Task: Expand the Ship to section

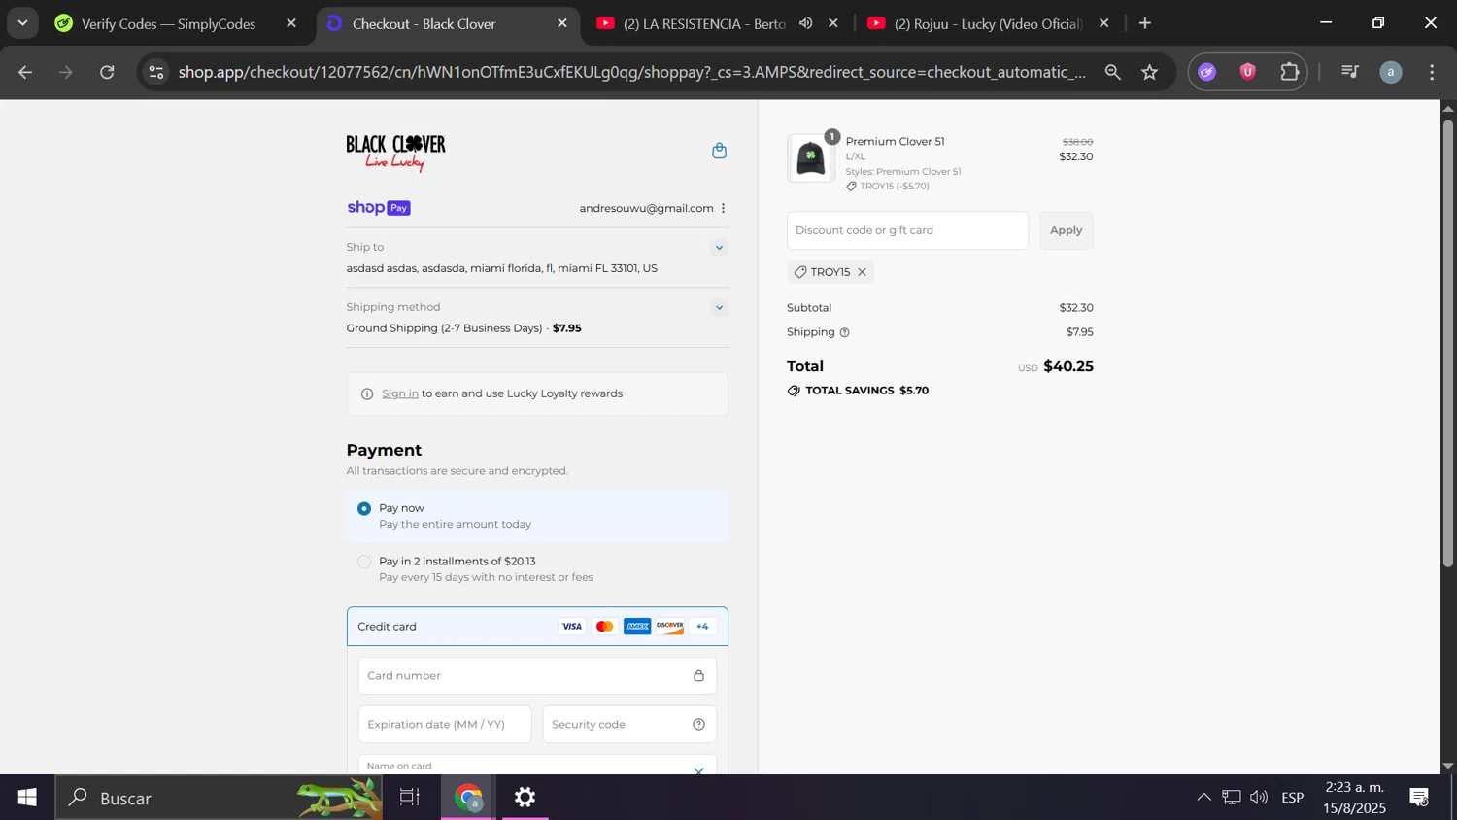Action: (719, 248)
